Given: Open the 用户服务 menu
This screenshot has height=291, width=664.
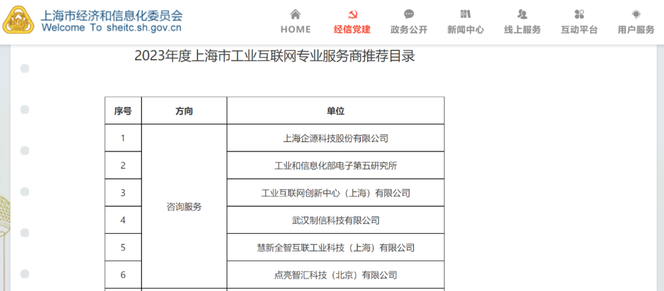Looking at the screenshot, I should [x=636, y=30].
